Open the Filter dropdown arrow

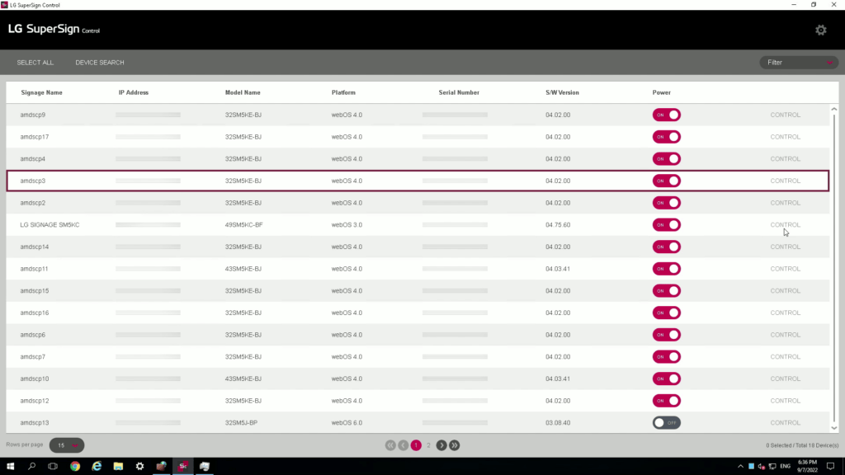point(828,62)
